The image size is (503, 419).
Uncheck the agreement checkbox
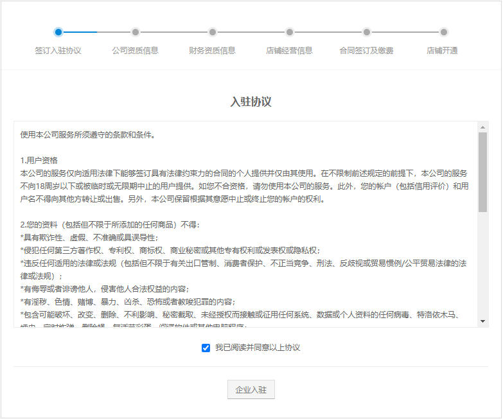(x=206, y=348)
